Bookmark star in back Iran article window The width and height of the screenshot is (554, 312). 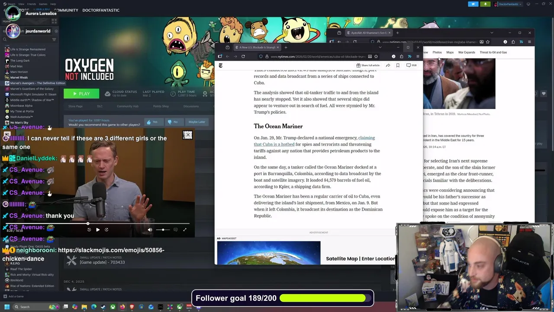pyautogui.click(x=487, y=42)
